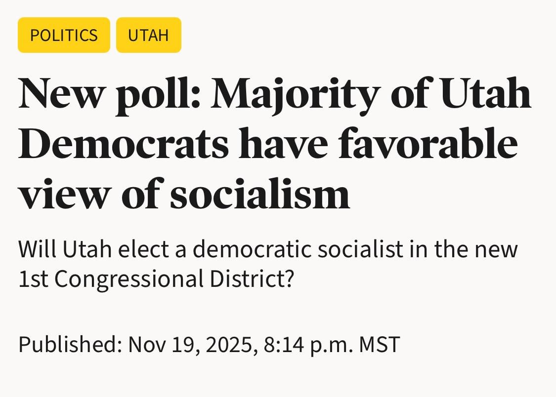Click the headline about Utah Democrats poll
556x397 pixels.
[274, 143]
